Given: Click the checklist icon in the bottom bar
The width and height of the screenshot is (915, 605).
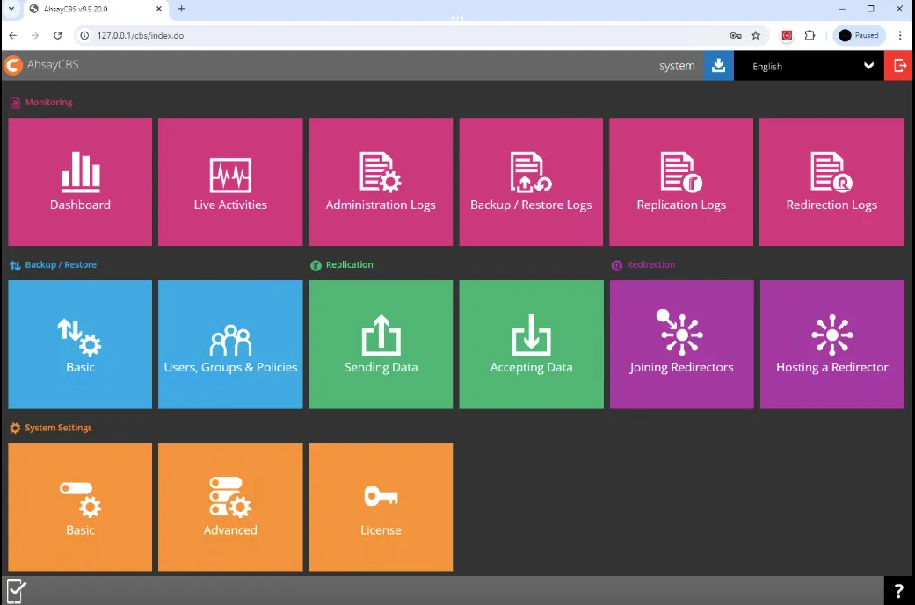Looking at the screenshot, I should point(16,591).
